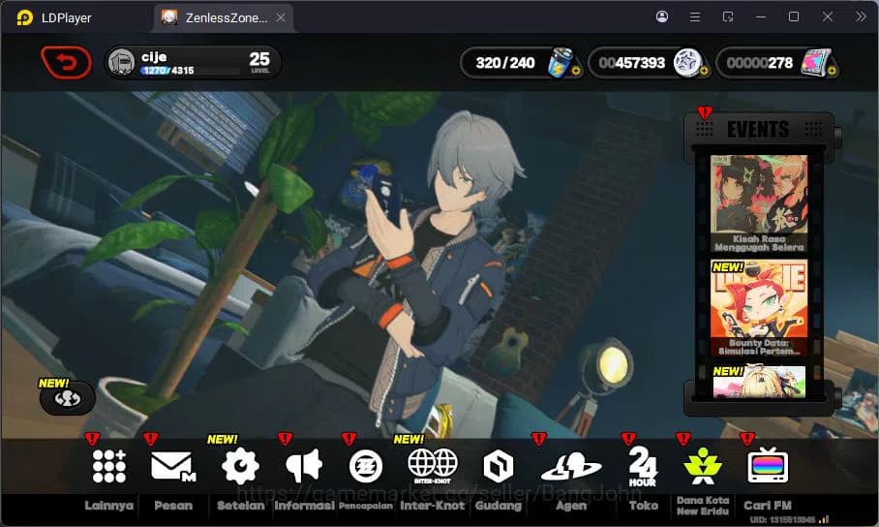879x527 pixels.
Task: Open Dana Kota New Eridu icon
Action: (x=703, y=466)
